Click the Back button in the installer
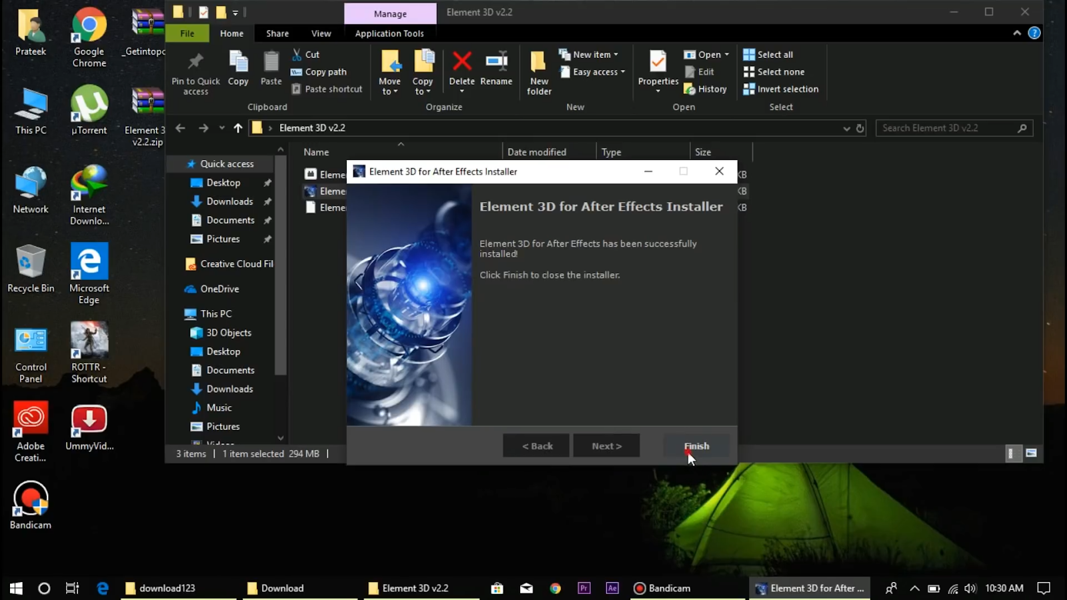Image resolution: width=1067 pixels, height=600 pixels. (x=536, y=445)
